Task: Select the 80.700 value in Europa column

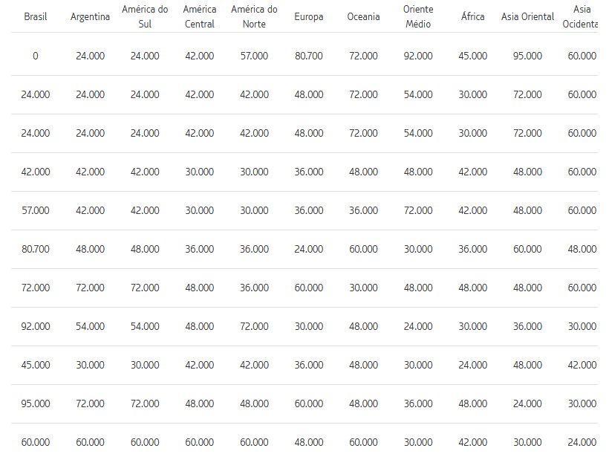Action: [309, 56]
